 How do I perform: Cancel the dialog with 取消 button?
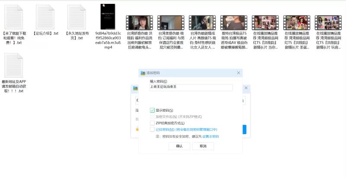pos(203,146)
